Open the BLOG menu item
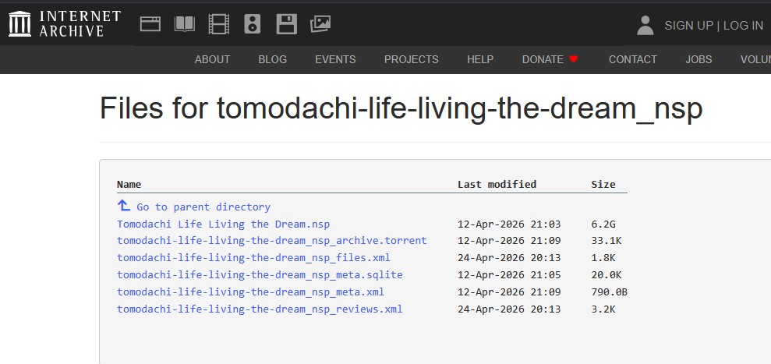Image resolution: width=771 pixels, height=364 pixels. (x=272, y=59)
